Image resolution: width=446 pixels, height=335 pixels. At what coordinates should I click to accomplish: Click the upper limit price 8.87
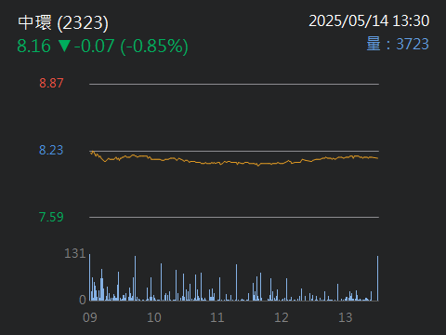pos(51,83)
